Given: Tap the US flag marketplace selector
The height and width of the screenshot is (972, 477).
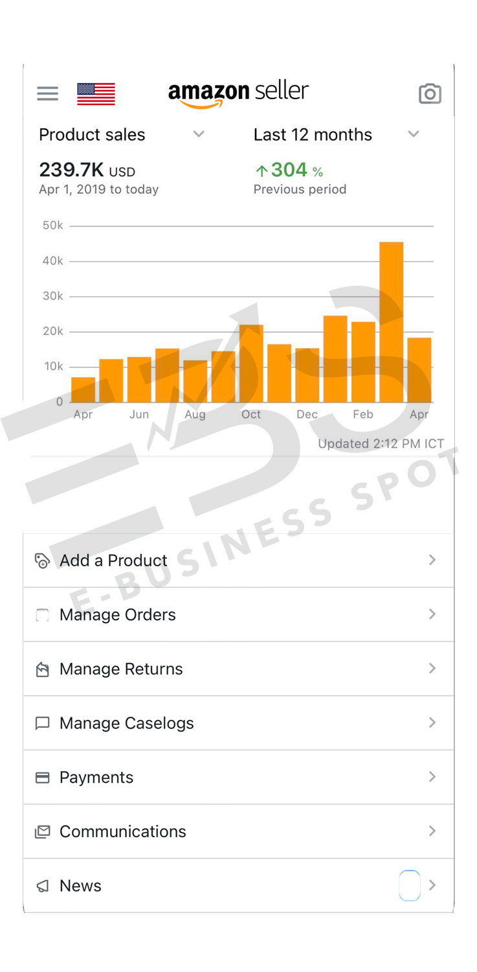Looking at the screenshot, I should coord(96,93).
